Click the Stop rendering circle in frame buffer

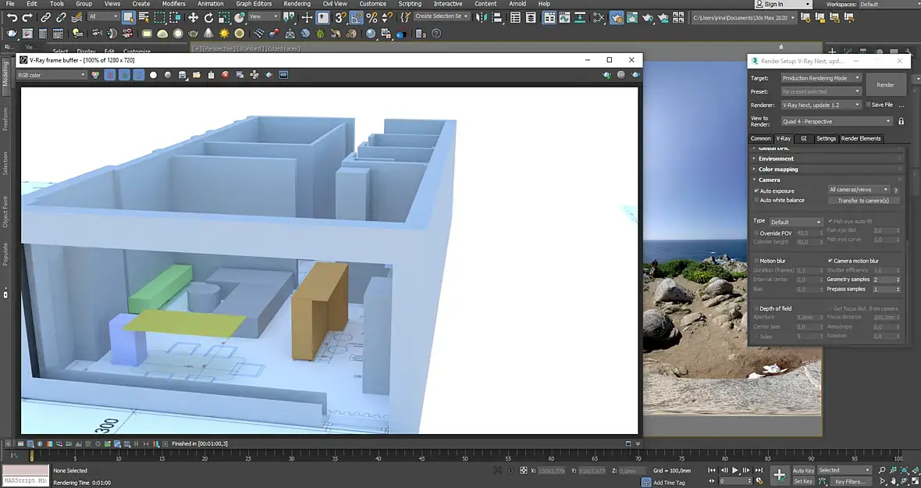point(621,75)
